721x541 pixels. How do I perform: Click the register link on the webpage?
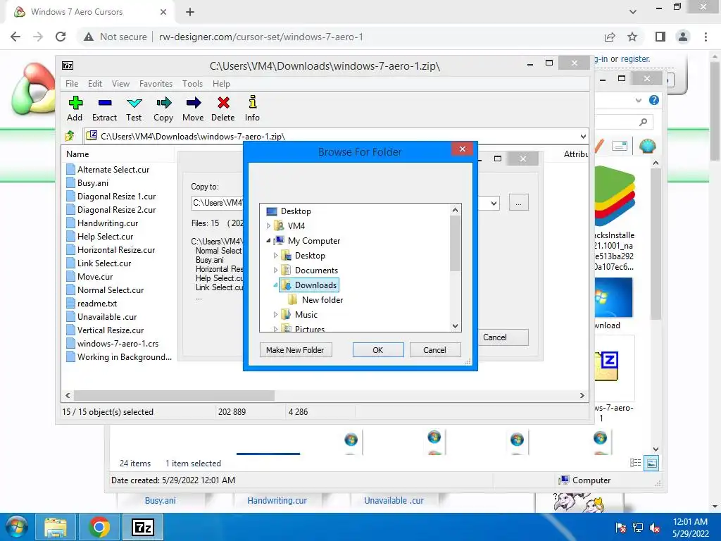(635, 59)
